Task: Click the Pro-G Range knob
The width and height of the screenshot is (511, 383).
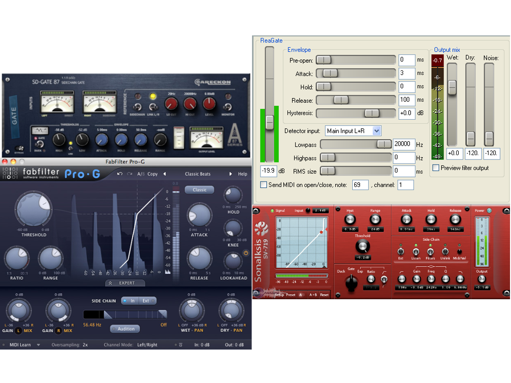Action: click(50, 259)
